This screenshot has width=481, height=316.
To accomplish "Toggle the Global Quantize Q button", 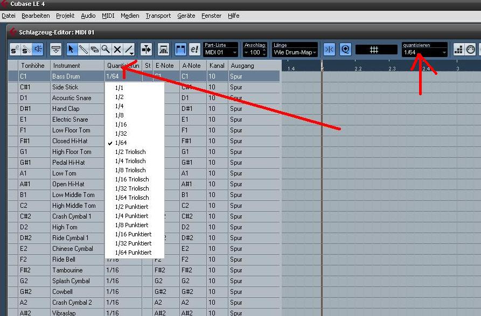I will tap(345, 50).
